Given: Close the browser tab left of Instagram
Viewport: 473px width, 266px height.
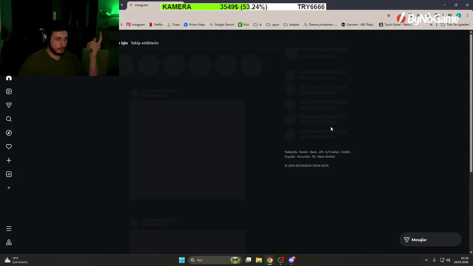Looking at the screenshot, I should coord(122,5).
